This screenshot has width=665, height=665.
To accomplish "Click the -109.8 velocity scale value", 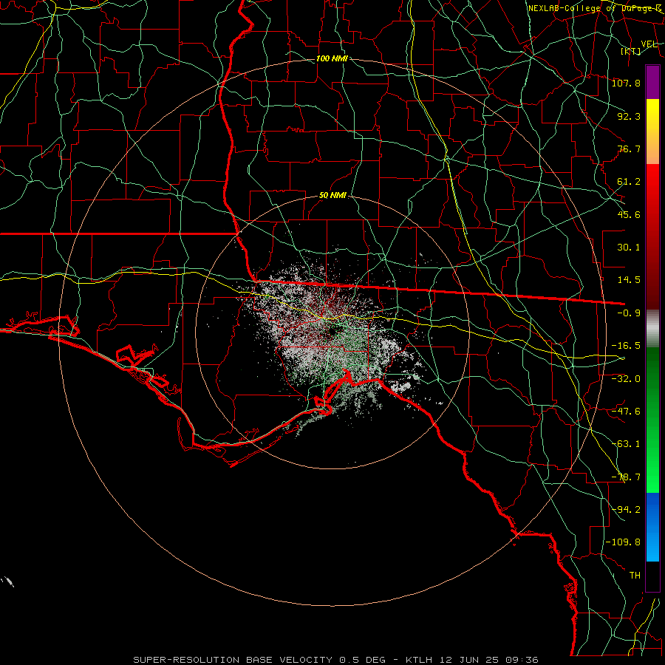I will point(623,542).
